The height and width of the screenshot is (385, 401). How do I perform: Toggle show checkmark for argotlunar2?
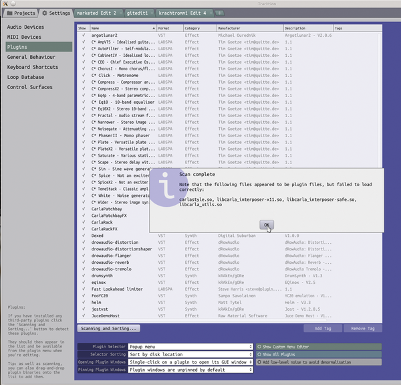[x=84, y=35]
